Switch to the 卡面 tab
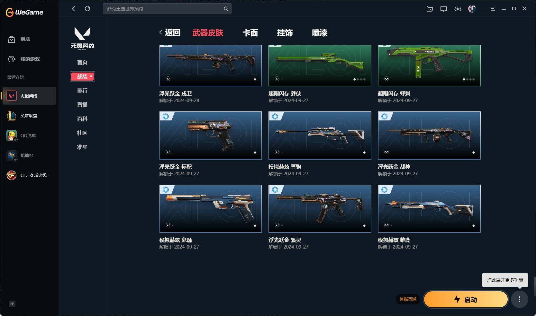This screenshot has height=316, width=536. (250, 33)
